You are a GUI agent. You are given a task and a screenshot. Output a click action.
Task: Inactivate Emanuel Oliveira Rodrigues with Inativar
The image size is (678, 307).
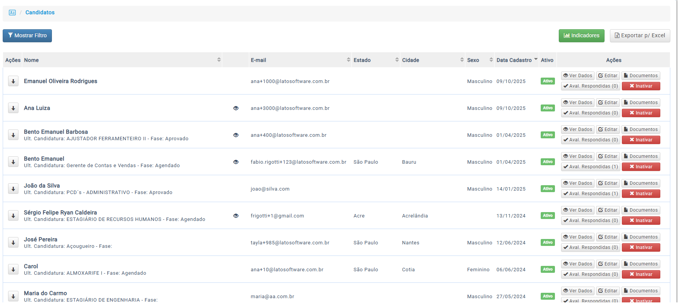click(641, 86)
